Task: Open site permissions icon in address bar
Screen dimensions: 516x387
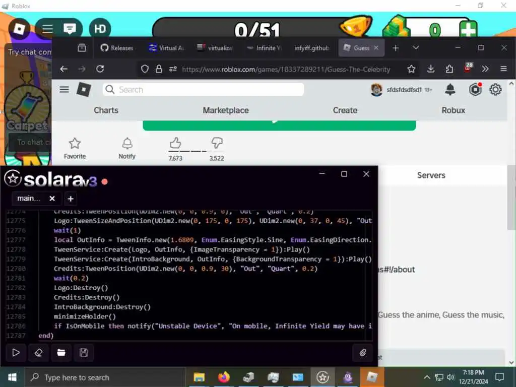Action: pyautogui.click(x=173, y=69)
